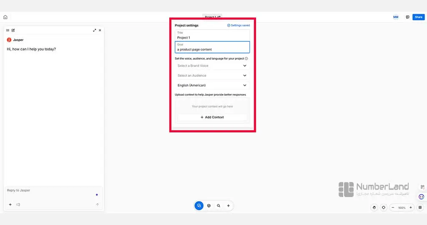This screenshot has height=225, width=427.
Task: Click the red Jasper avatar icon
Action: pyautogui.click(x=9, y=40)
